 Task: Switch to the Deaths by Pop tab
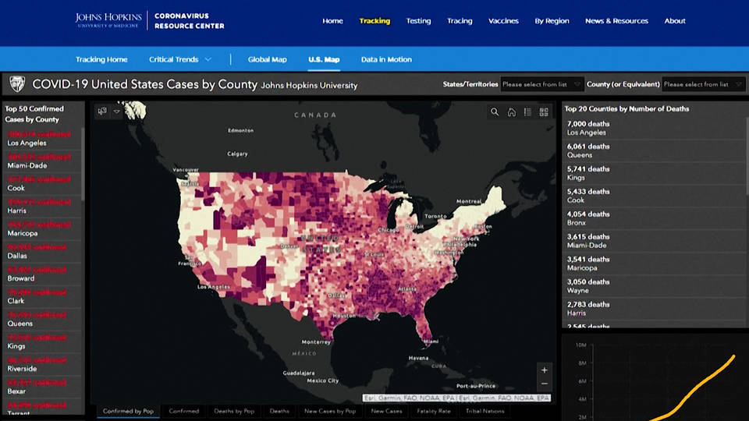pos(234,411)
